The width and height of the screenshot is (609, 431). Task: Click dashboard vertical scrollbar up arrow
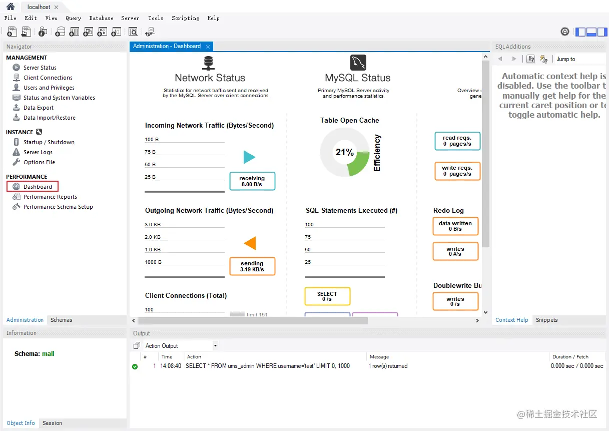coord(485,57)
